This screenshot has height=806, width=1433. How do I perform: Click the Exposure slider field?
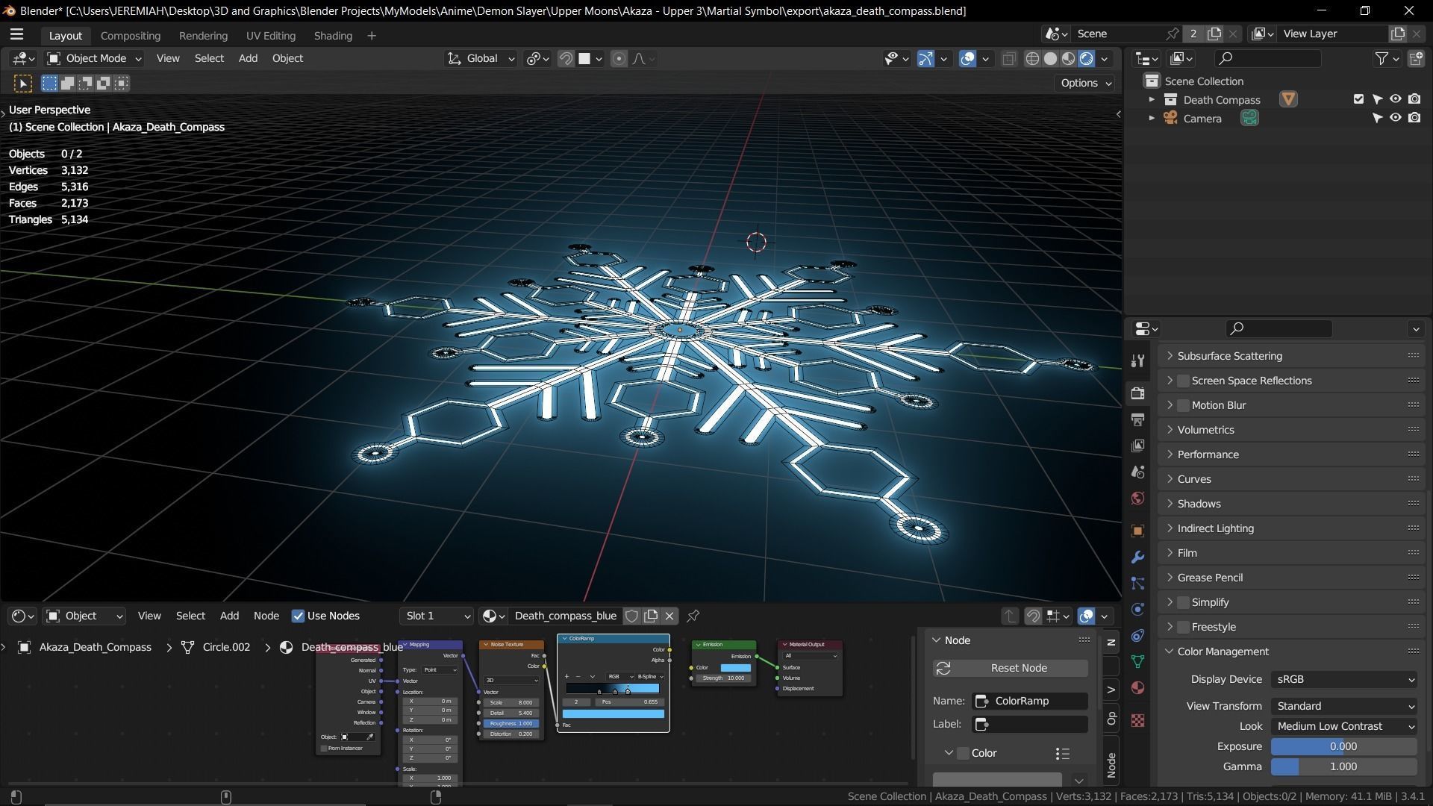pyautogui.click(x=1343, y=746)
